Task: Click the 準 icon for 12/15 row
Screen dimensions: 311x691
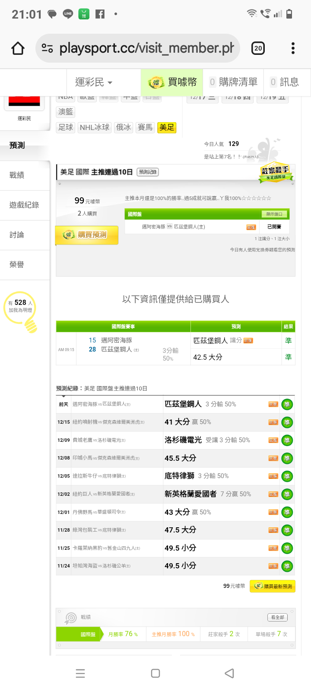Action: 287,422
